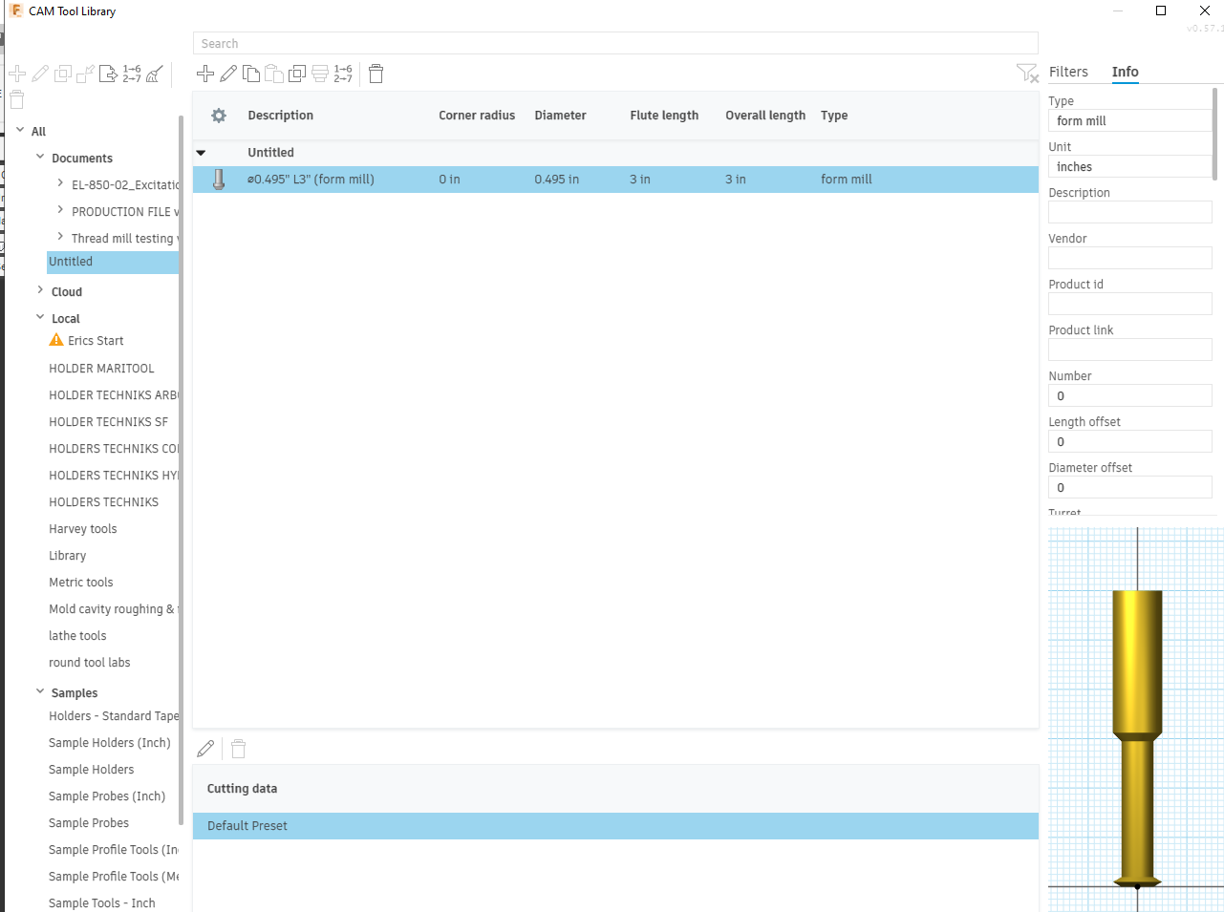Collapse the Documents section chevron

click(40, 157)
